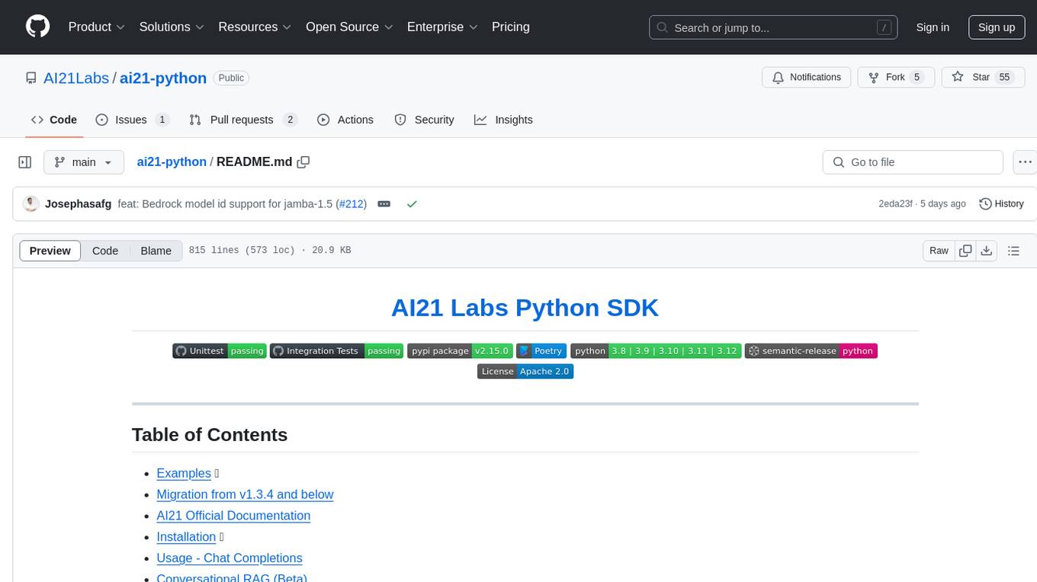Screen dimensions: 1037x582
Task: Switch to the Security tab
Action: coord(424,120)
